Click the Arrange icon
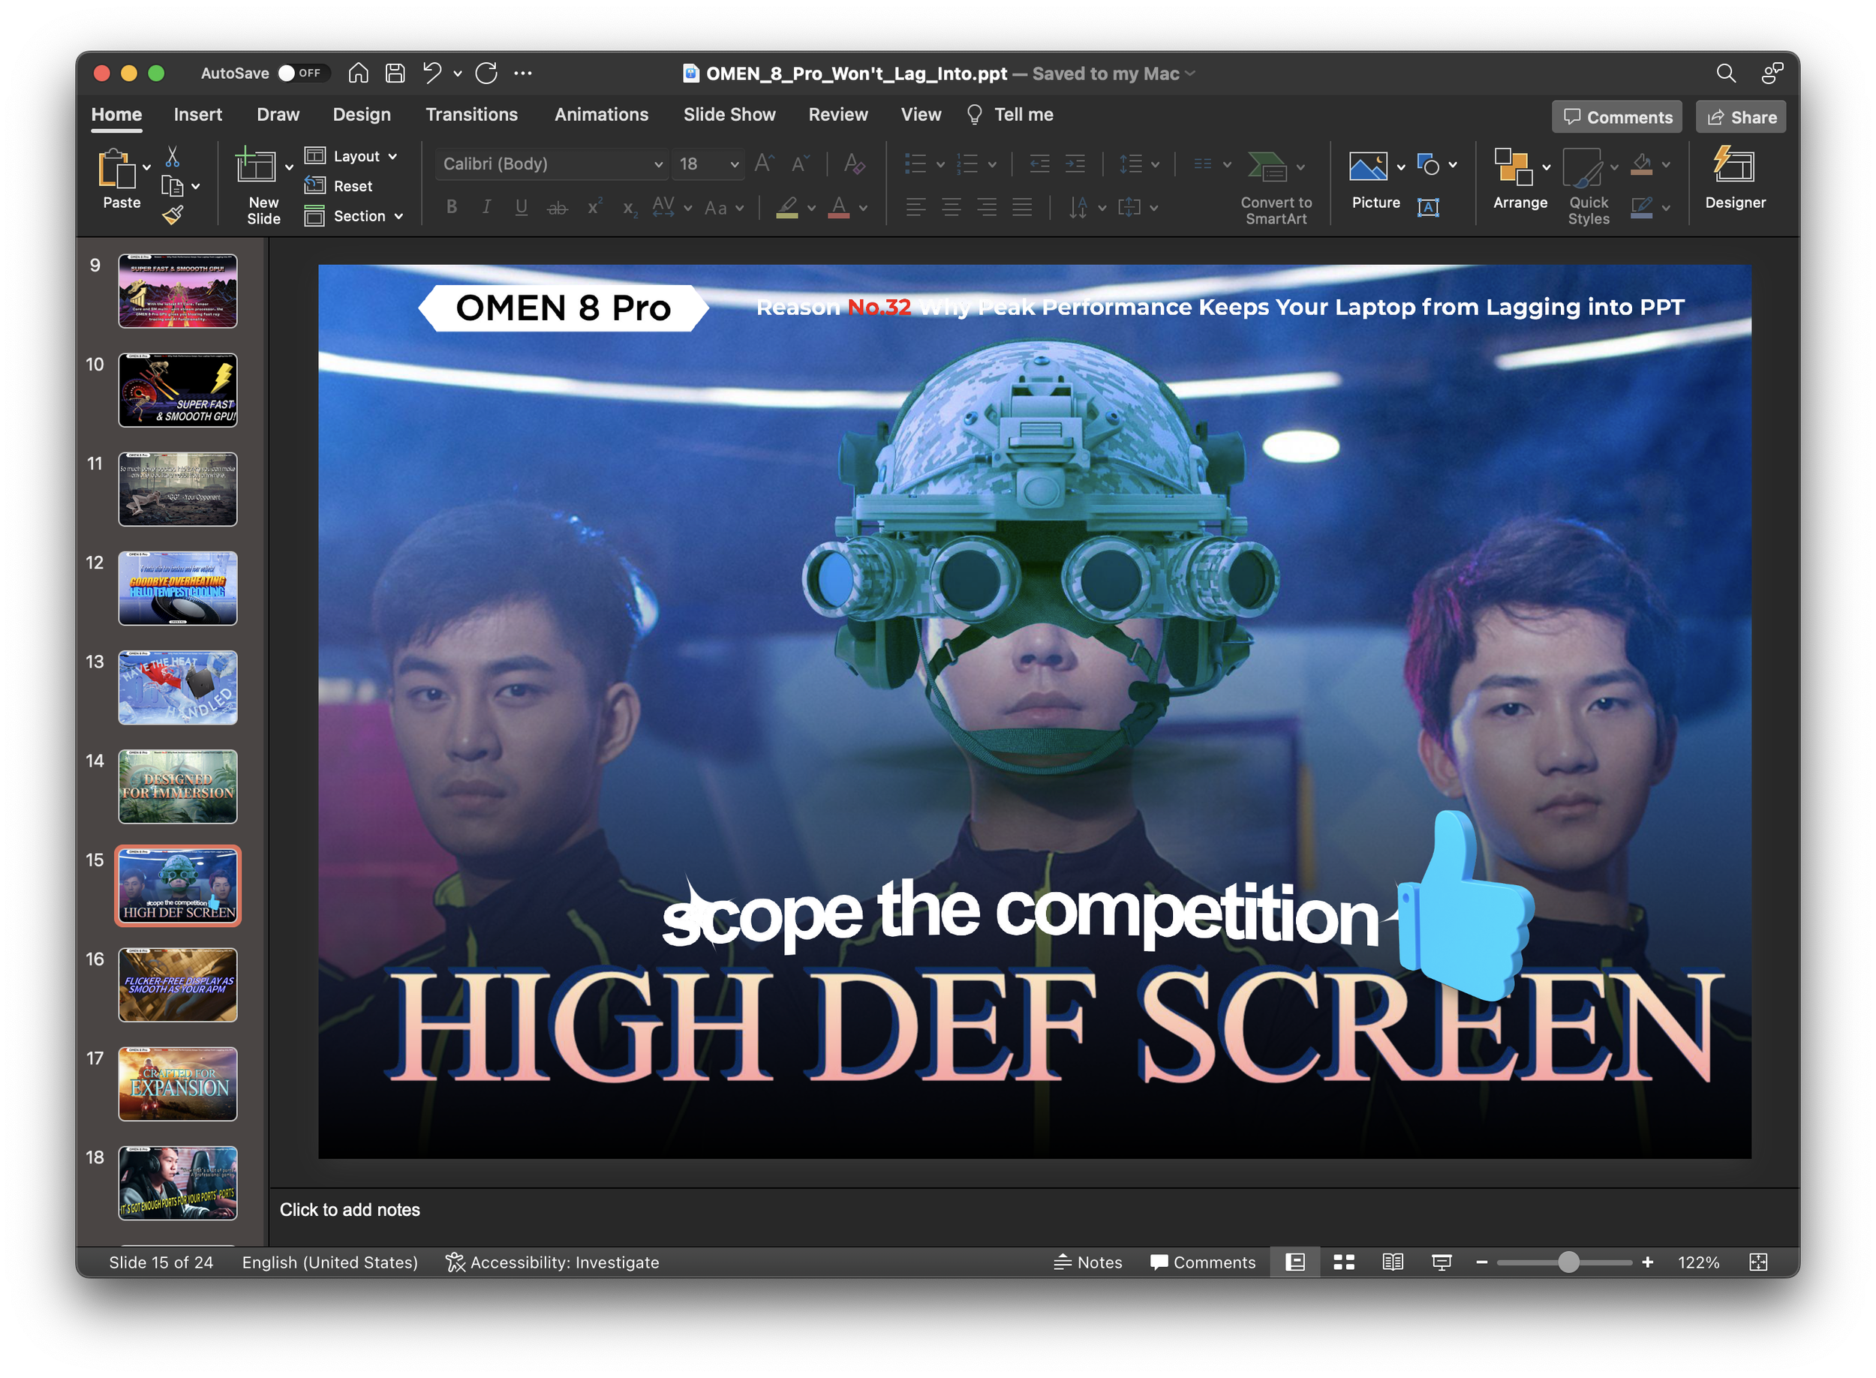This screenshot has height=1378, width=1876. point(1514,168)
